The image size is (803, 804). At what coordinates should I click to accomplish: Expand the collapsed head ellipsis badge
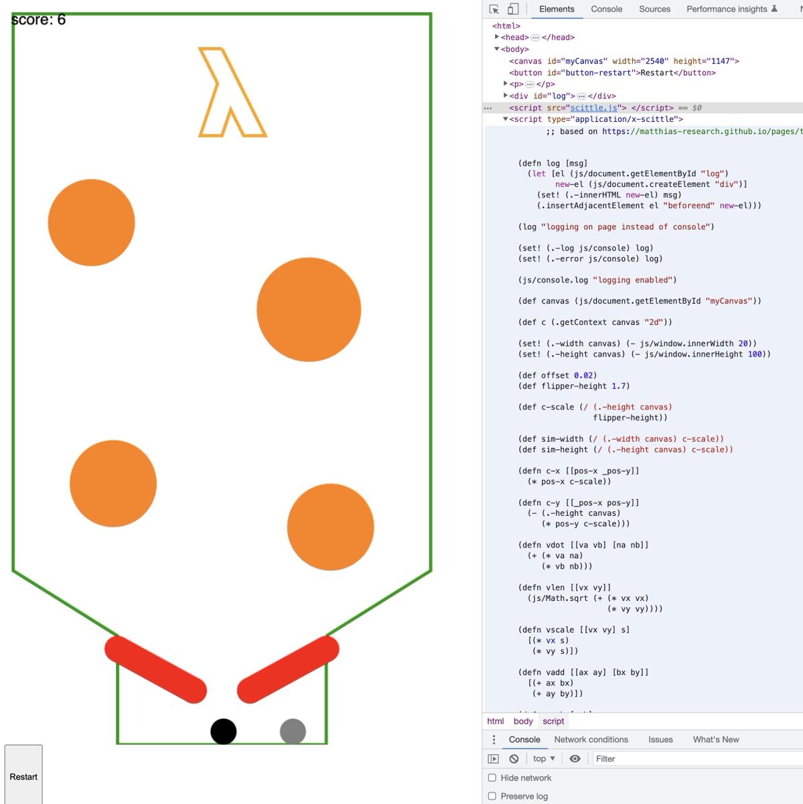[x=535, y=38]
